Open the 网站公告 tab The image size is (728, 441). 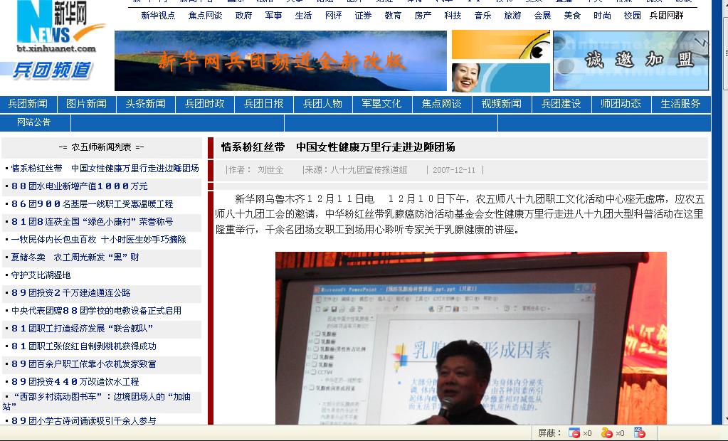tap(34, 122)
